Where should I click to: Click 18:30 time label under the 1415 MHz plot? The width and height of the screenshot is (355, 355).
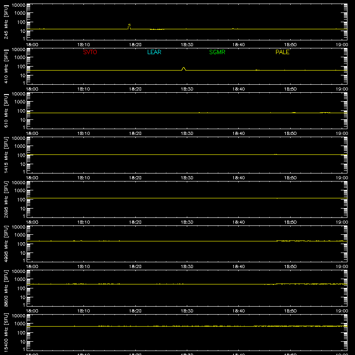[187, 178]
